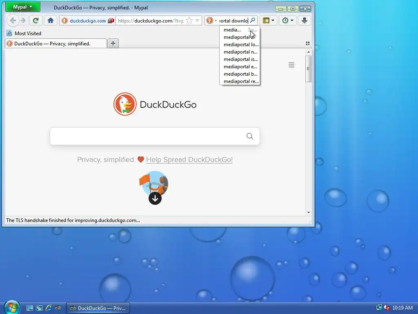418x314 pixels.
Task: Click the down-arrow circle to see more
Action: pyautogui.click(x=155, y=198)
